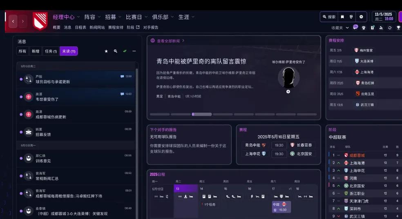Click the 19:30 time for 青岛中能 vs 长春亚泰
The height and width of the screenshot is (219, 402).
pos(279,145)
